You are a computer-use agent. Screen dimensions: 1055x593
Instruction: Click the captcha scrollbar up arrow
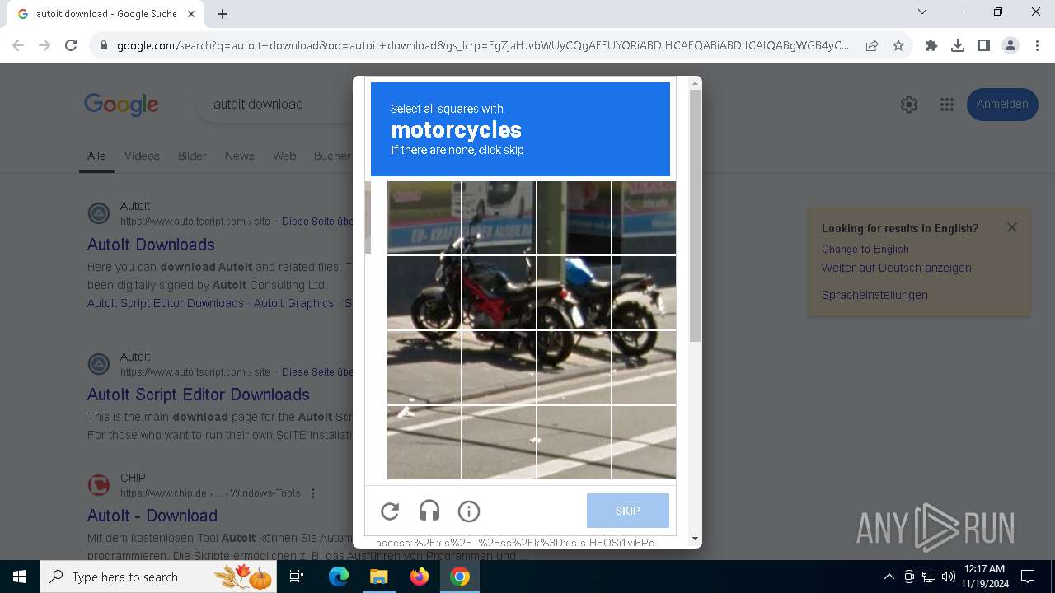(695, 82)
